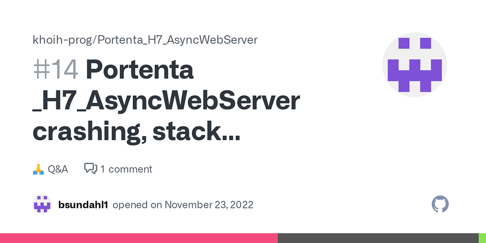Select the '_H7_AsyncWebServer' title line
This screenshot has height=243, width=486.
click(x=166, y=101)
